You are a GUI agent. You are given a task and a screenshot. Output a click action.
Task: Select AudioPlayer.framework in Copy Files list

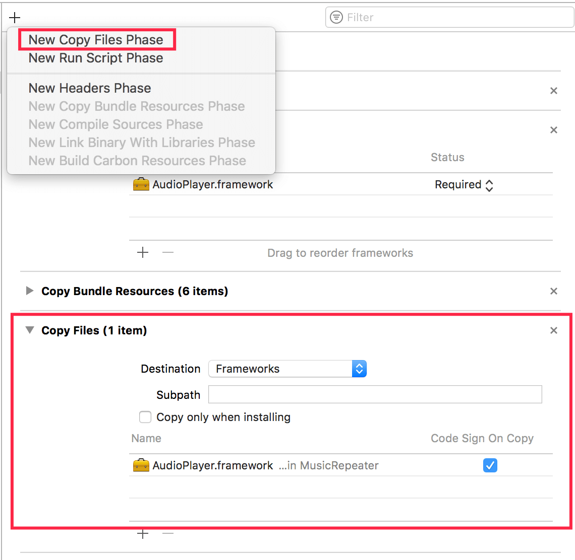(212, 465)
